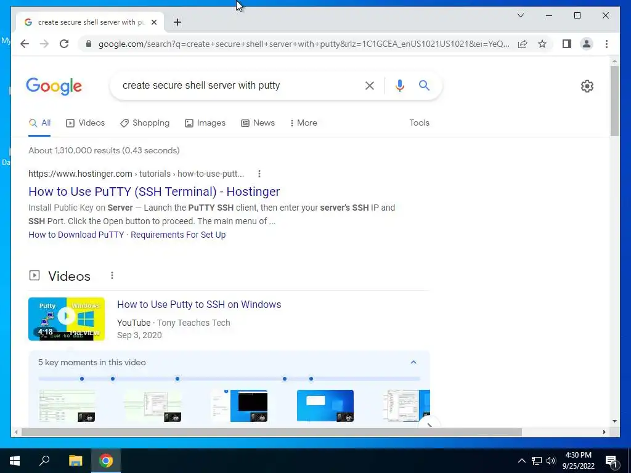The height and width of the screenshot is (473, 631).
Task: Click the Chrome taskbar icon
Action: (106, 461)
